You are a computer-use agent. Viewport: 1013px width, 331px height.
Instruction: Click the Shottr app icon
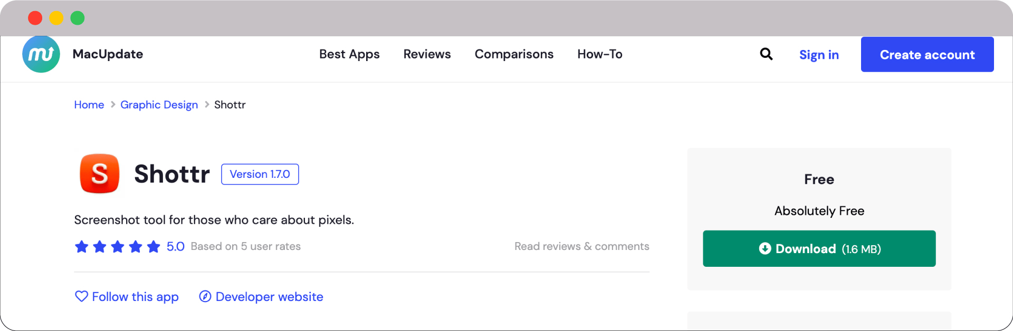click(99, 174)
